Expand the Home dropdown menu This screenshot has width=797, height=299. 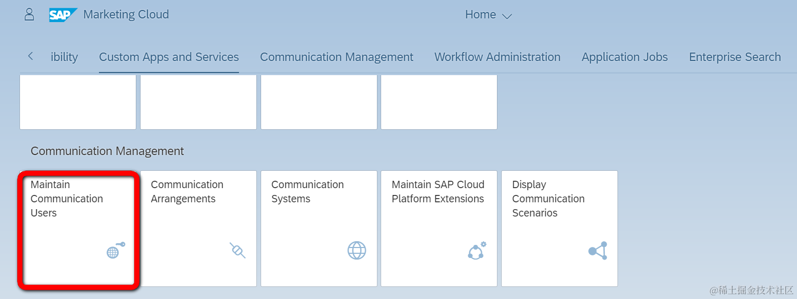pos(488,15)
